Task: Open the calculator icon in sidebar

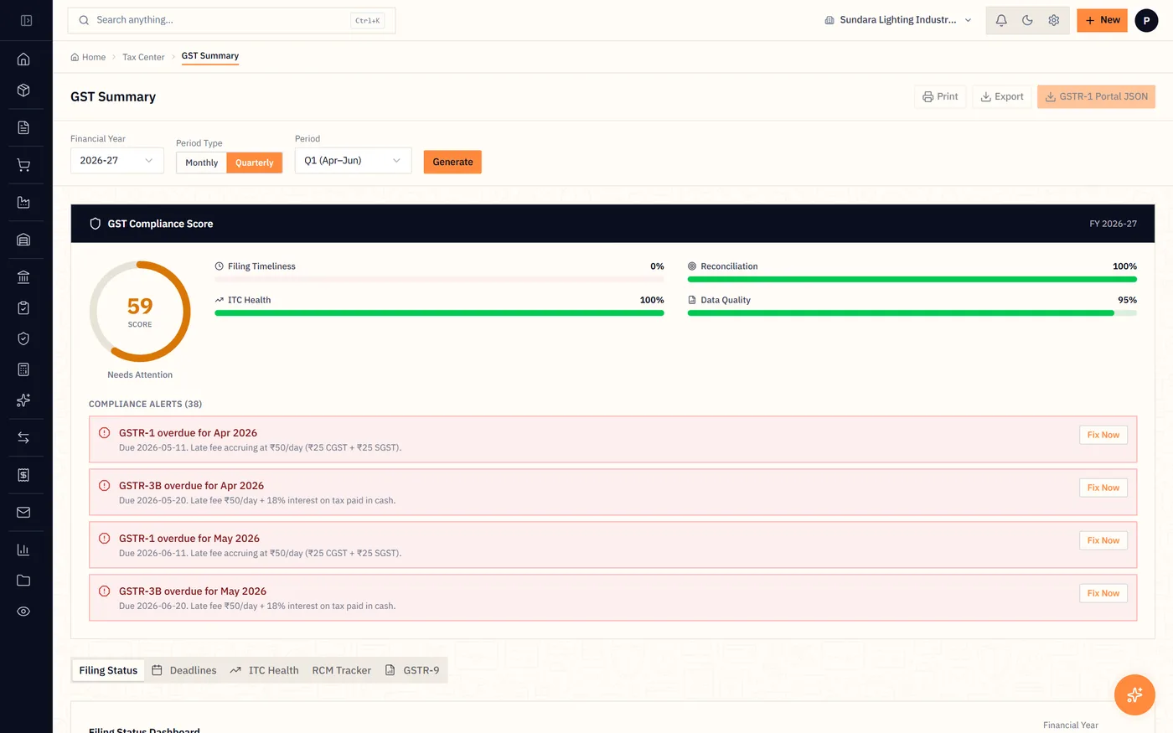Action: (x=23, y=369)
